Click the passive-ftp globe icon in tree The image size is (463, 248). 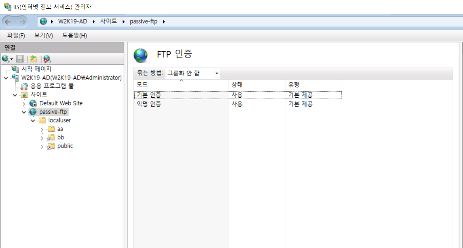coord(33,112)
